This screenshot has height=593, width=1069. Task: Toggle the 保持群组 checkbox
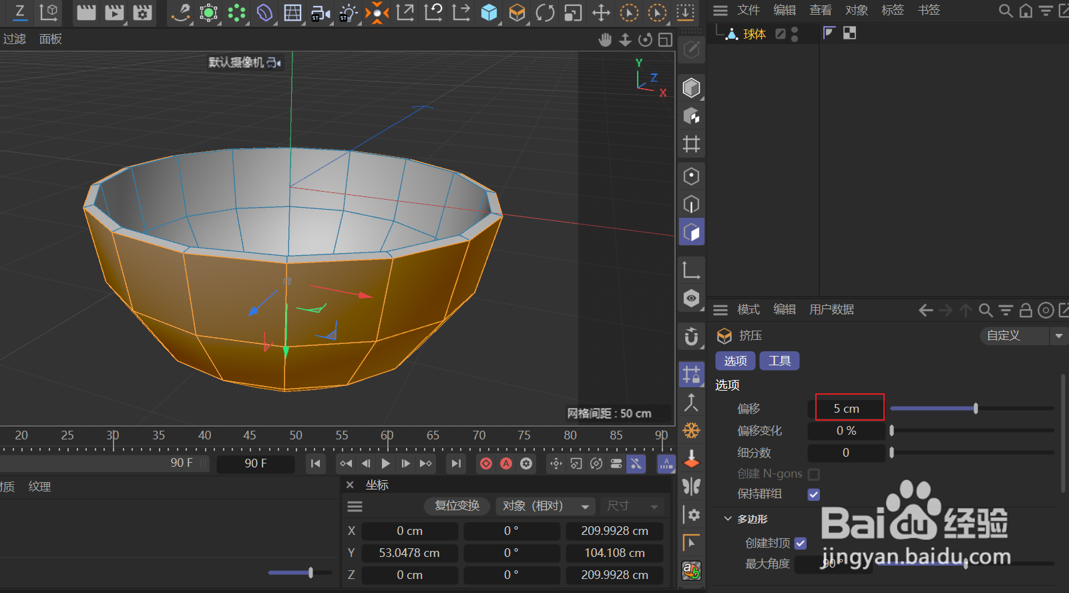814,494
